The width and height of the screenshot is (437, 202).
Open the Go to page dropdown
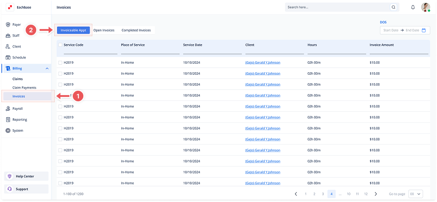[x=416, y=194]
